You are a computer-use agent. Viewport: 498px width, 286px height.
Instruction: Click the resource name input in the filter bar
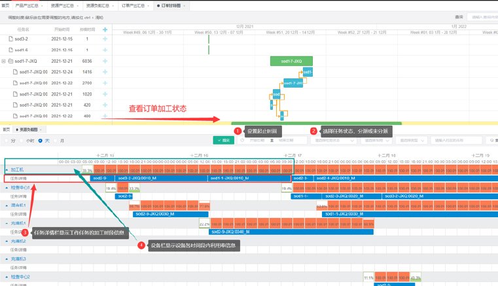(456, 140)
